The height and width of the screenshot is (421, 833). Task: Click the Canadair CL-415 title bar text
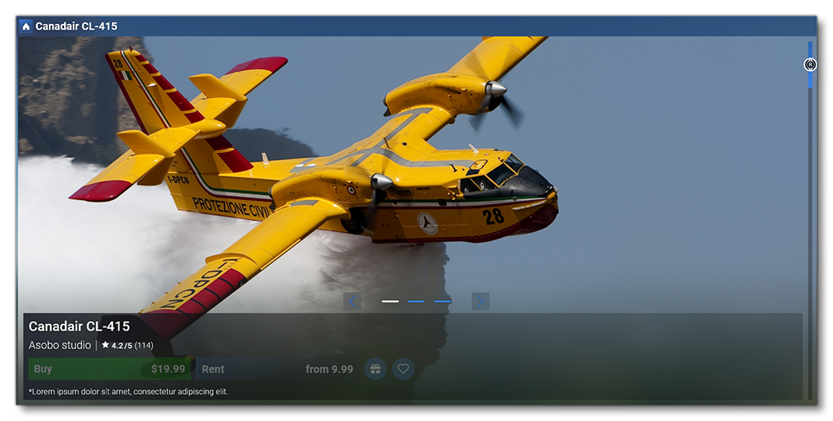point(76,26)
